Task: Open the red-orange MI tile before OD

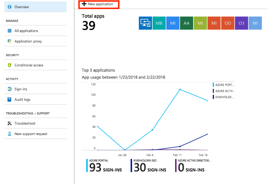Action: 214,23
